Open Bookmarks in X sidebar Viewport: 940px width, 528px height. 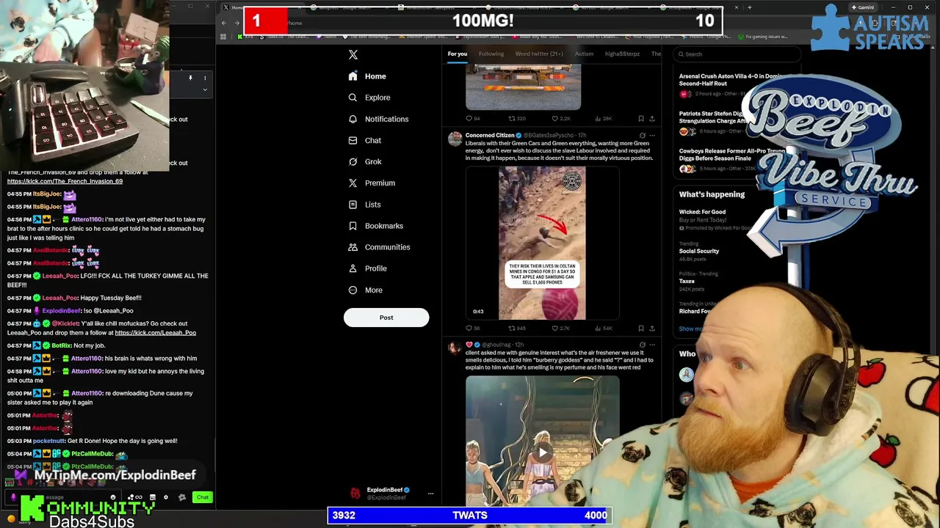click(375, 226)
